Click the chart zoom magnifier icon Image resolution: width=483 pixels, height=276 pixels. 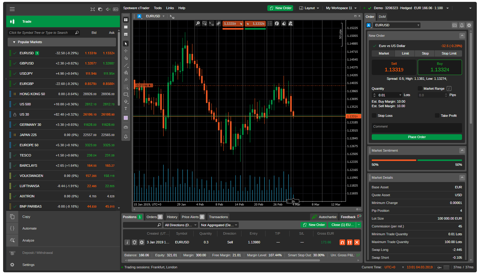198,24
